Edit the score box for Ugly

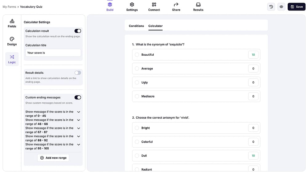click(x=253, y=82)
